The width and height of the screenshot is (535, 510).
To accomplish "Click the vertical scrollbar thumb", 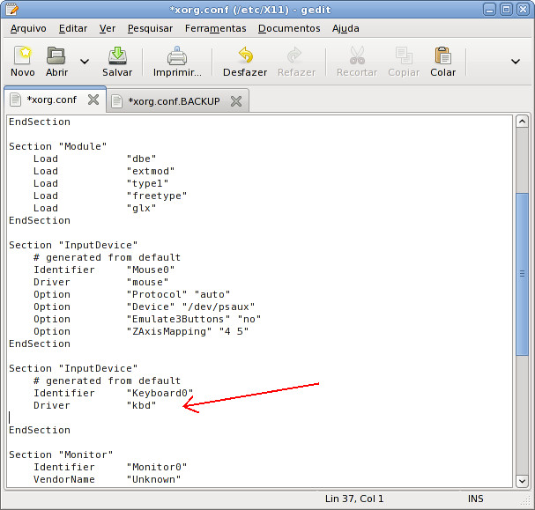I will coord(522,274).
